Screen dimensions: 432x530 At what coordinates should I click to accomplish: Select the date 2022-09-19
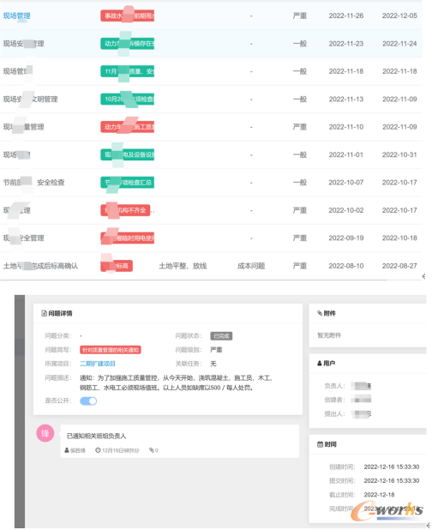[x=346, y=238]
